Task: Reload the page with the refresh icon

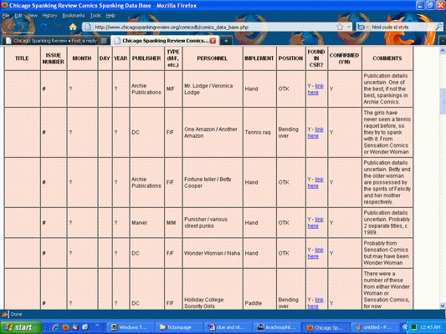Action: [44, 27]
